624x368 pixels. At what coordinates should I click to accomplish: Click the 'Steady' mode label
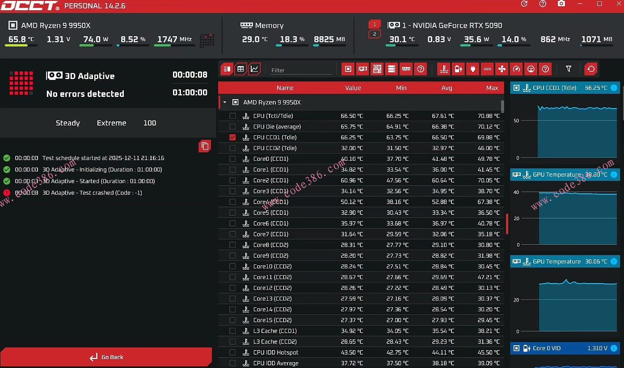coord(68,123)
